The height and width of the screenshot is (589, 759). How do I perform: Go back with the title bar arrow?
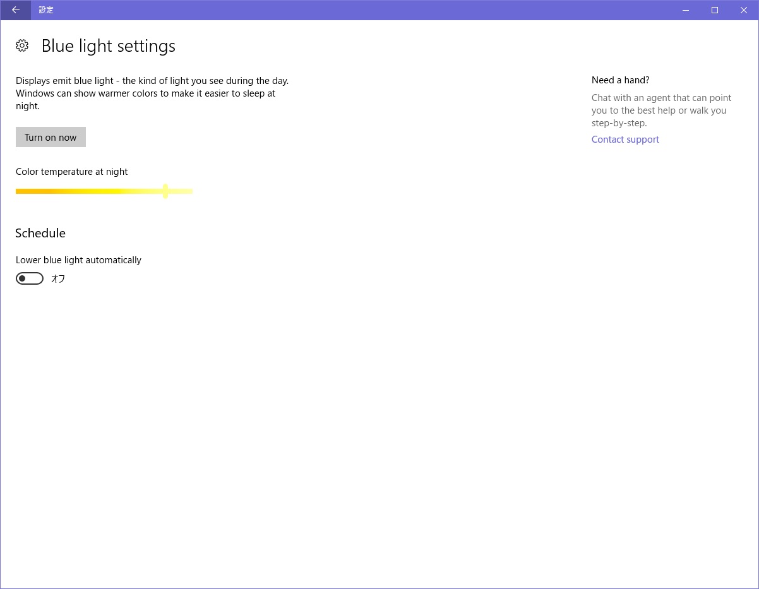(15, 10)
